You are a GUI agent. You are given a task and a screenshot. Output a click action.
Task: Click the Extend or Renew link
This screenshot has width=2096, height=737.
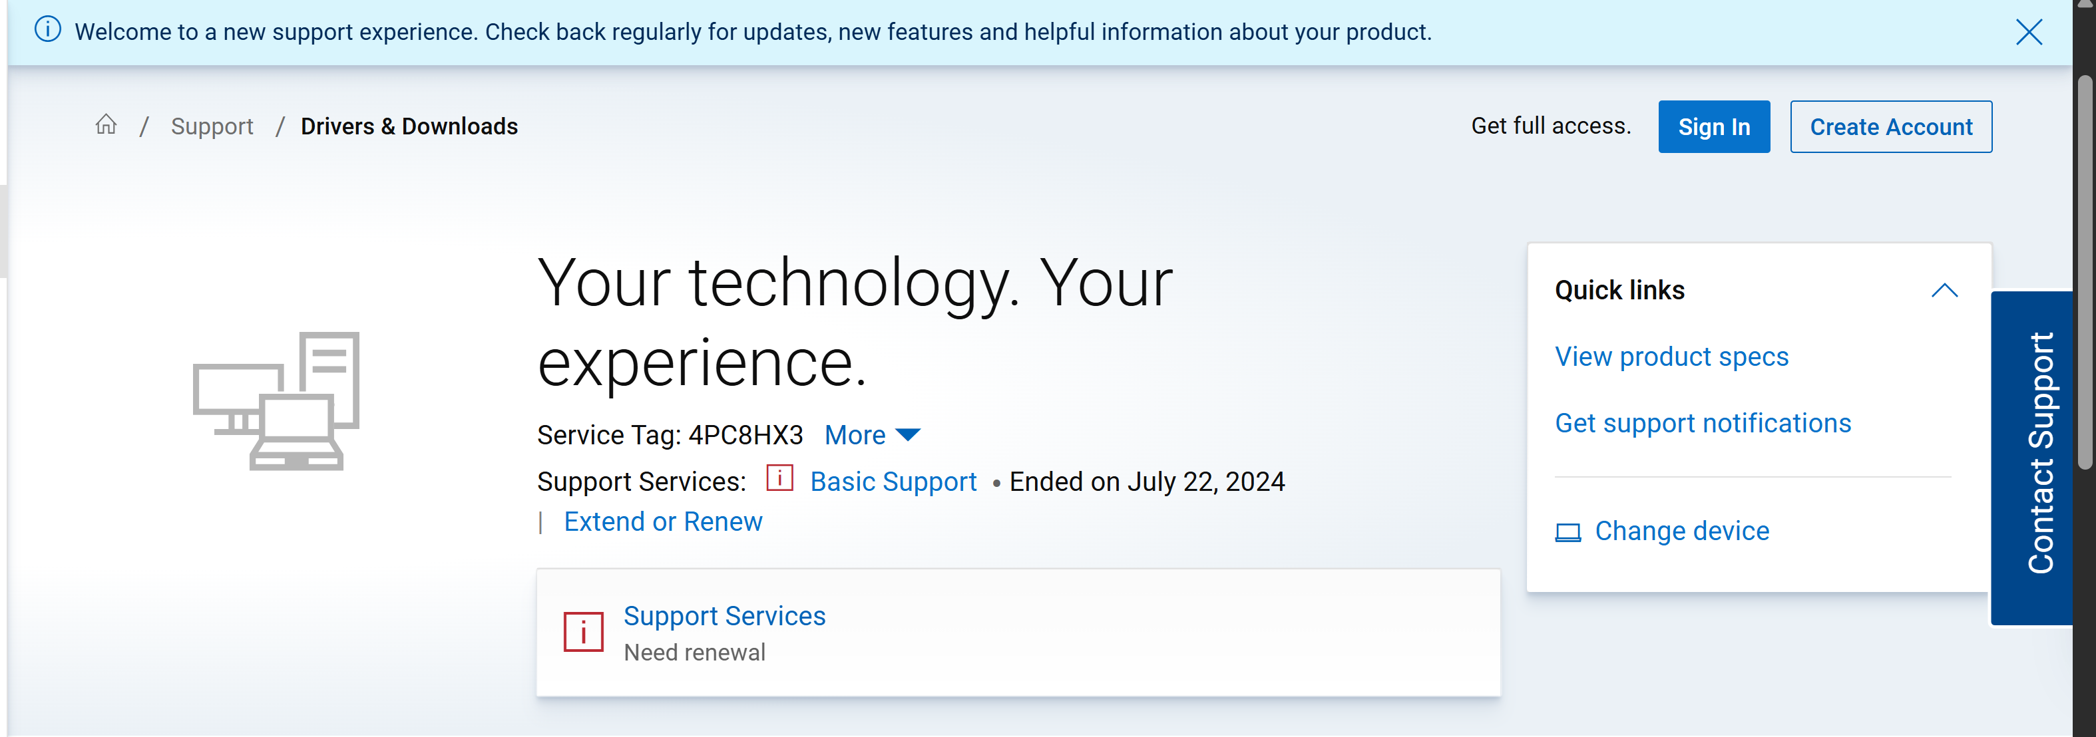click(x=662, y=521)
